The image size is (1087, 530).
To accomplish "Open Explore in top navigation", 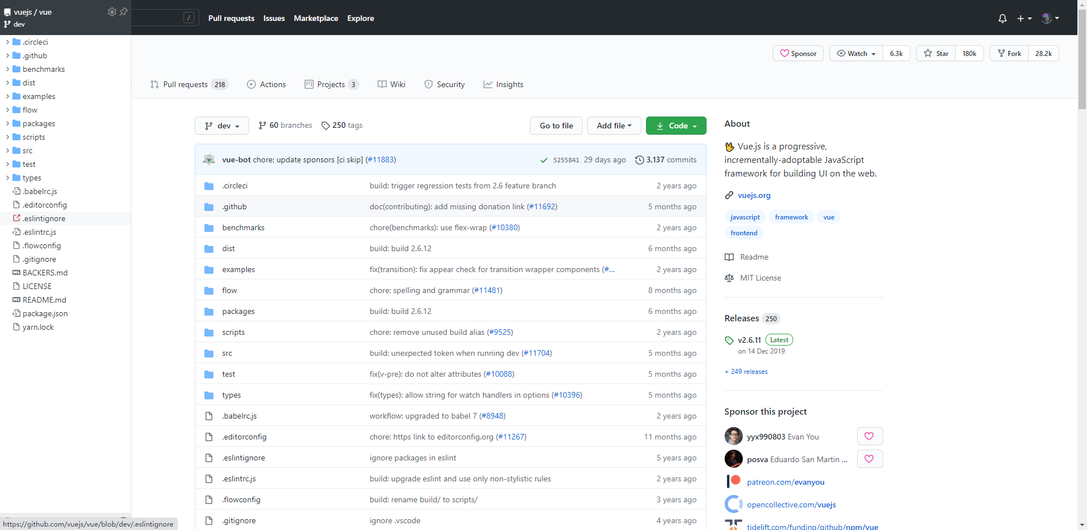I will point(361,18).
